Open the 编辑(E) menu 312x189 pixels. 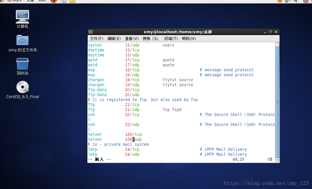tap(114, 39)
